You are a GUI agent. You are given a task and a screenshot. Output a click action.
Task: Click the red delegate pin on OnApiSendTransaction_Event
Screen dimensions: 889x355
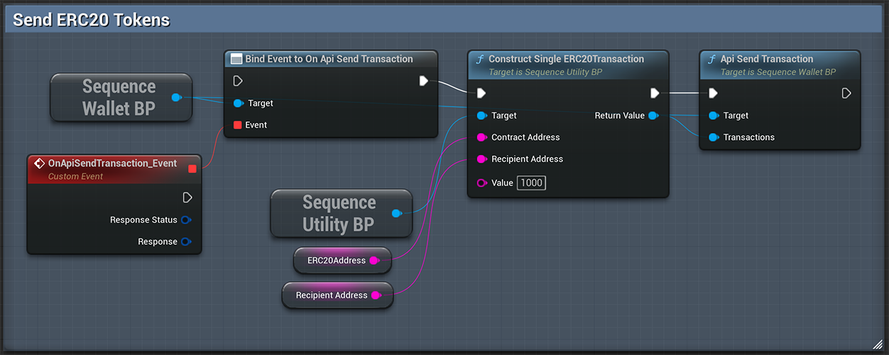pyautogui.click(x=192, y=168)
